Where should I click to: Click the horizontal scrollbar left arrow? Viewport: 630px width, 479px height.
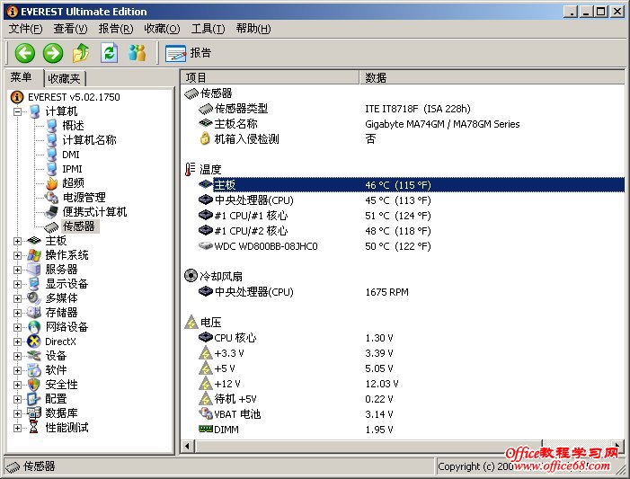[x=188, y=446]
